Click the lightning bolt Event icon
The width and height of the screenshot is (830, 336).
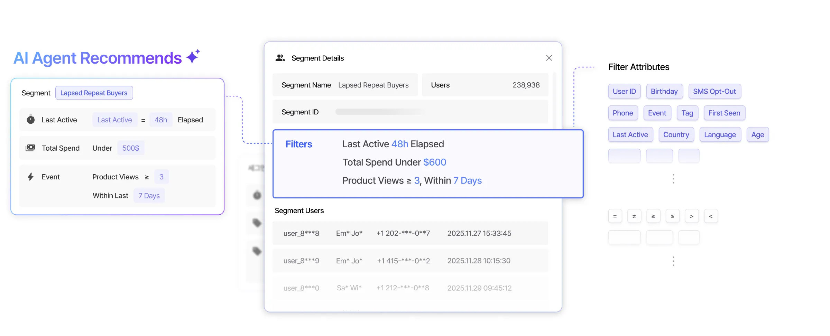(x=31, y=177)
